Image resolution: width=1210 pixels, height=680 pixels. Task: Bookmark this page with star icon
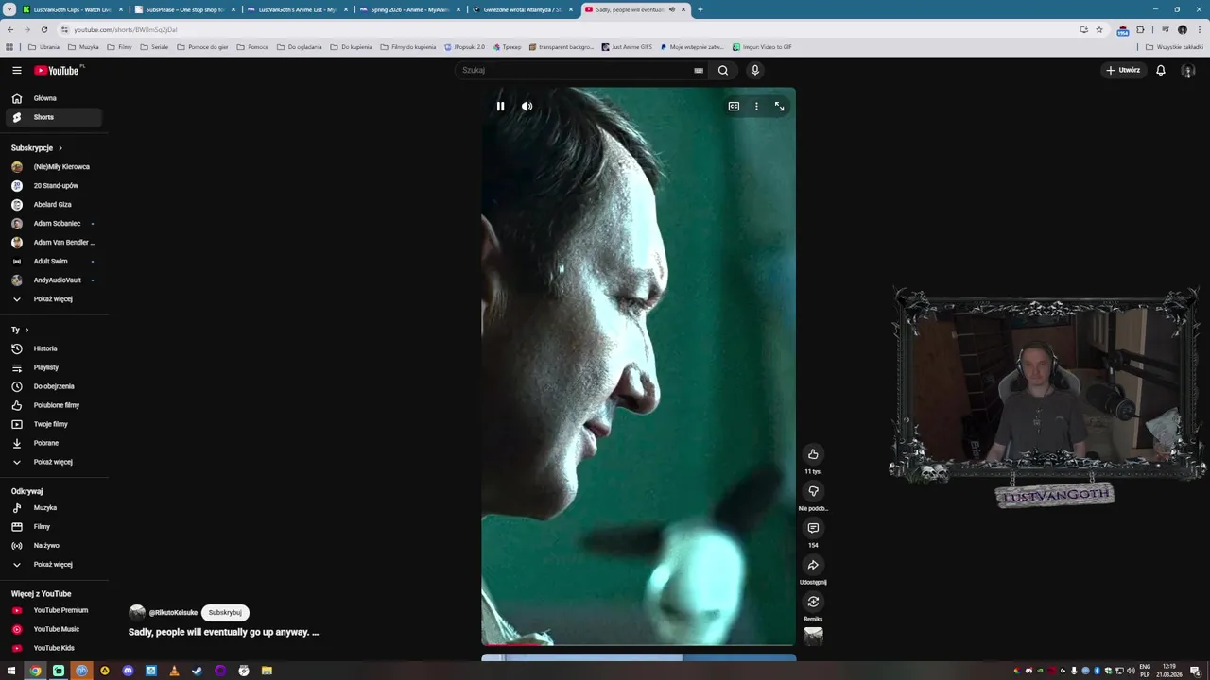coord(1098,29)
